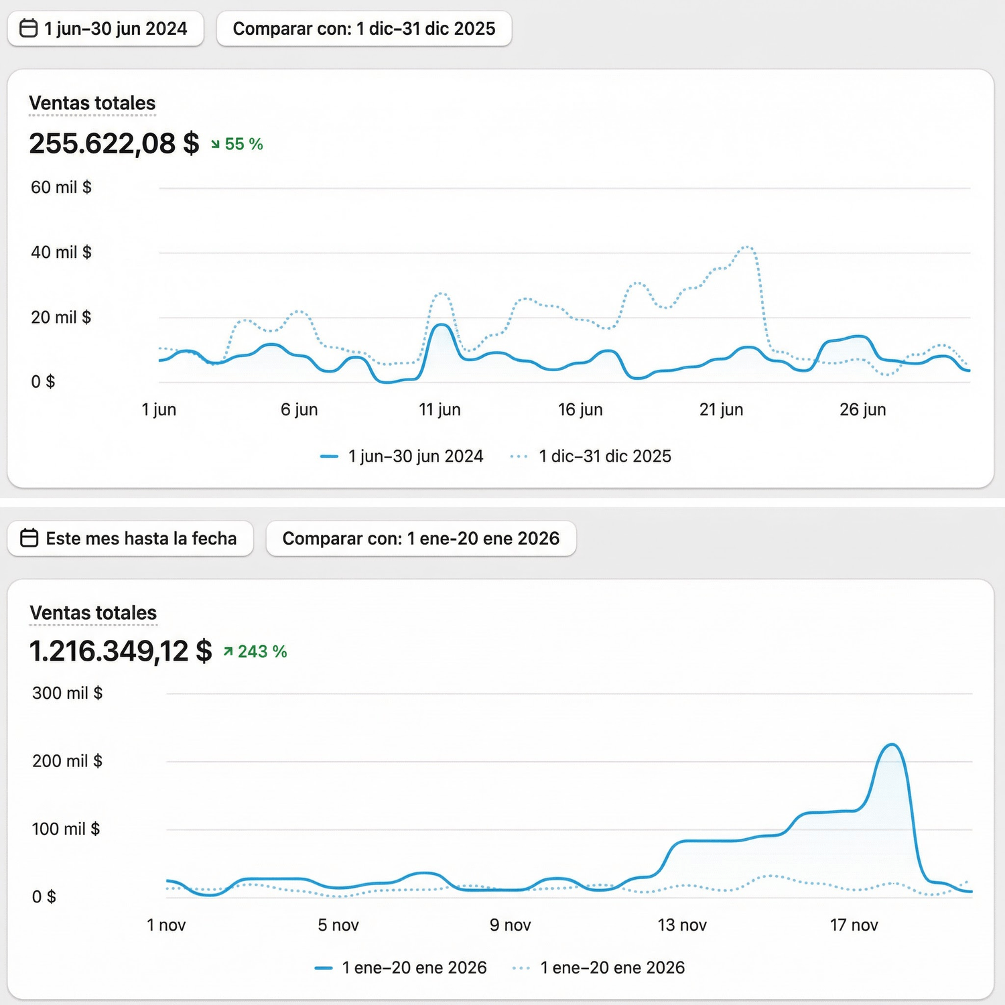Image resolution: width=1005 pixels, height=1005 pixels.
Task: Click the 1.216.349,12 $ total sales figure
Action: pos(121,651)
